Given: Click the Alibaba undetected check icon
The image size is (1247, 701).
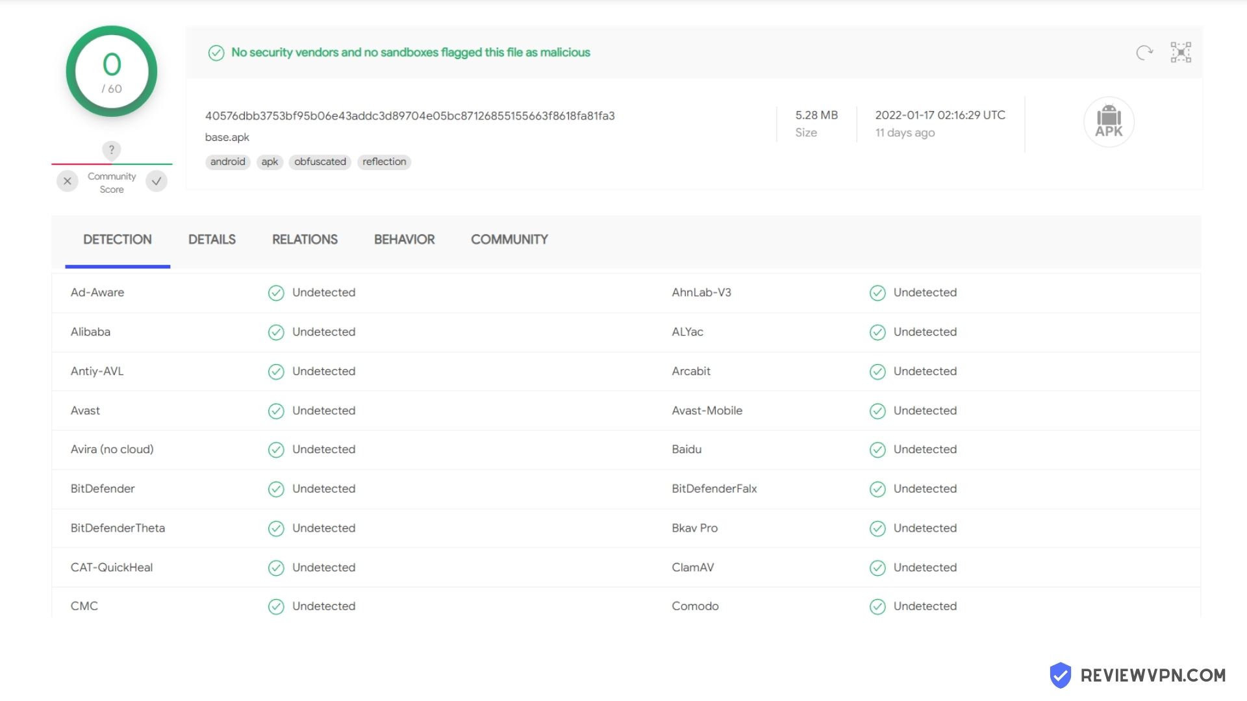Looking at the screenshot, I should click(276, 332).
